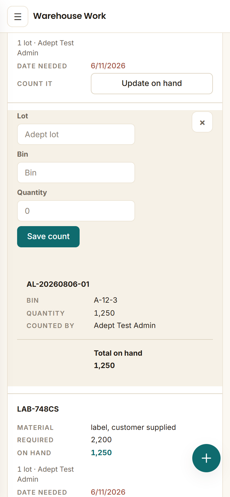Click the bold total 1,250 under Total on hand
This screenshot has width=230, height=497.
tap(104, 365)
